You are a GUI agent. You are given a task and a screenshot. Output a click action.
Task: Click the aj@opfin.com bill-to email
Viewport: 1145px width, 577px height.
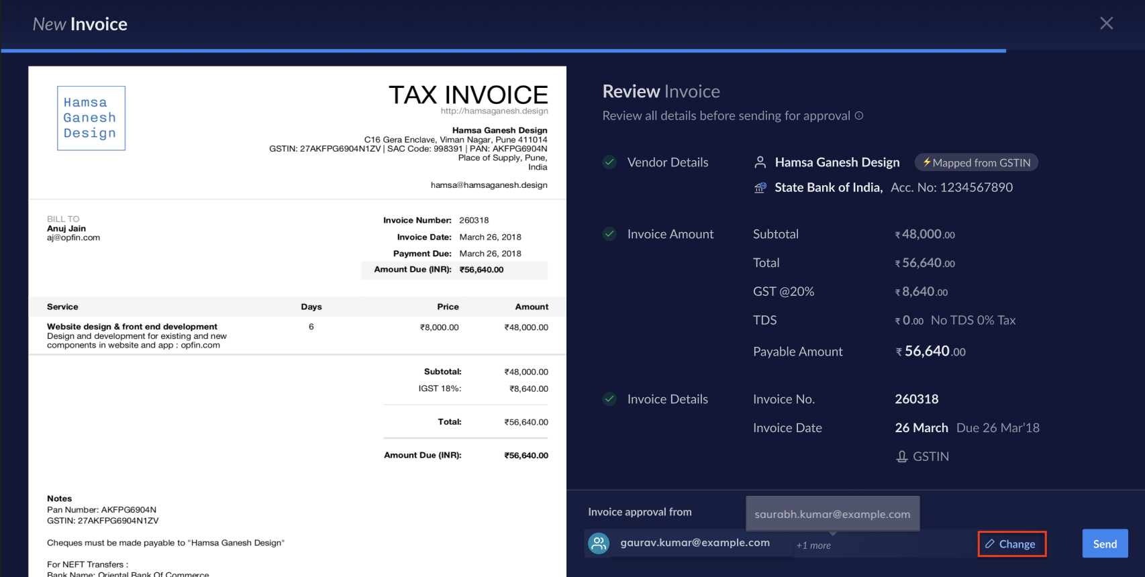coord(73,238)
